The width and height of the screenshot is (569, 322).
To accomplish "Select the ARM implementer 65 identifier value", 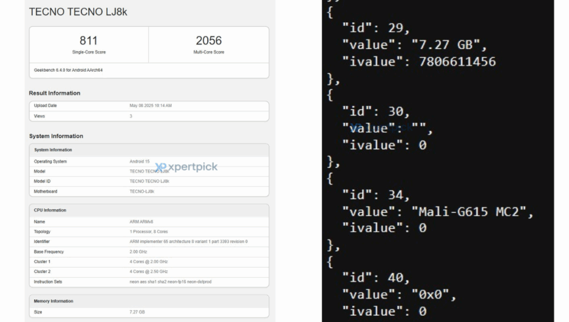I will coord(188,241).
